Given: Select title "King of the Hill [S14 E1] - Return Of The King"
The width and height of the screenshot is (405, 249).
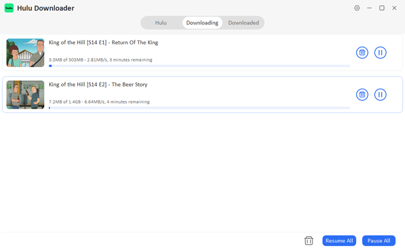Looking at the screenshot, I should click(103, 42).
